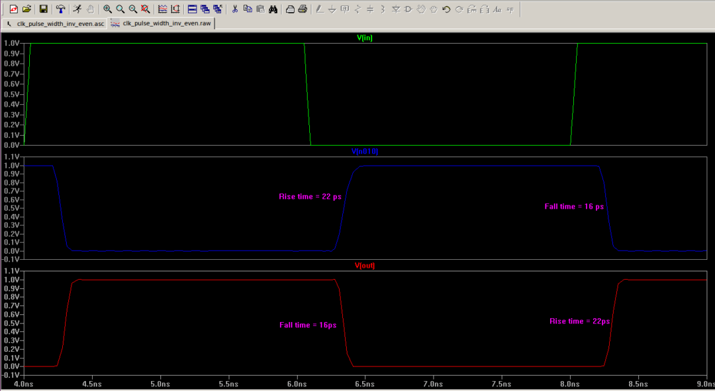Select the Move open-hand tool
Screen dimensions: 715x391
421,9
